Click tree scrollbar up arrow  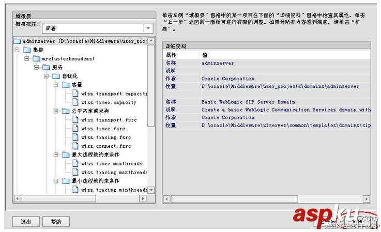click(x=151, y=41)
